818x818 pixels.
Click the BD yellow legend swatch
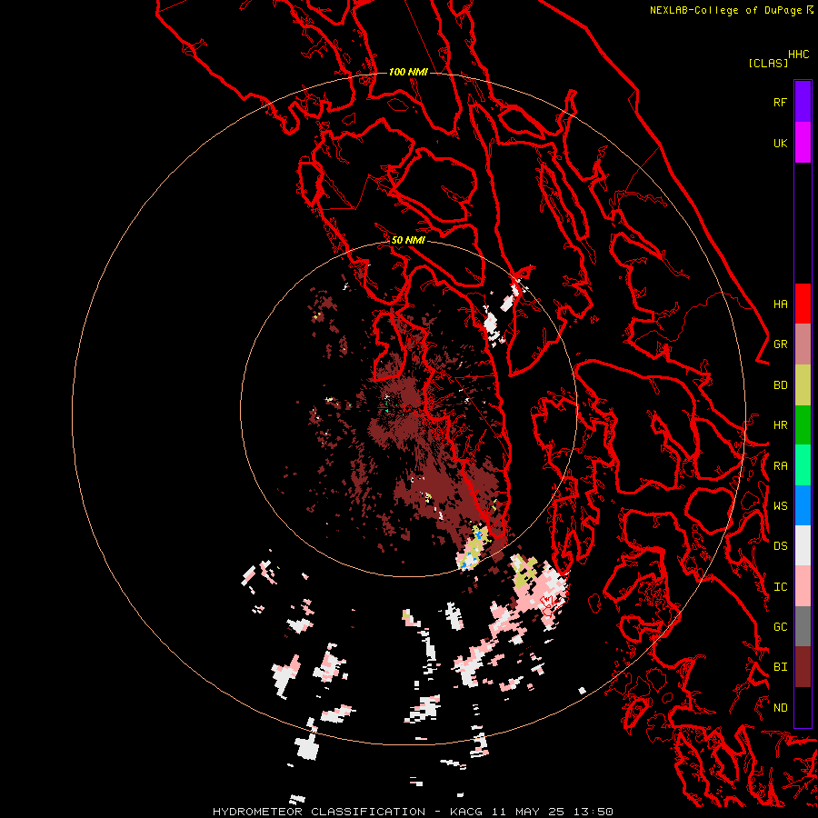click(803, 385)
